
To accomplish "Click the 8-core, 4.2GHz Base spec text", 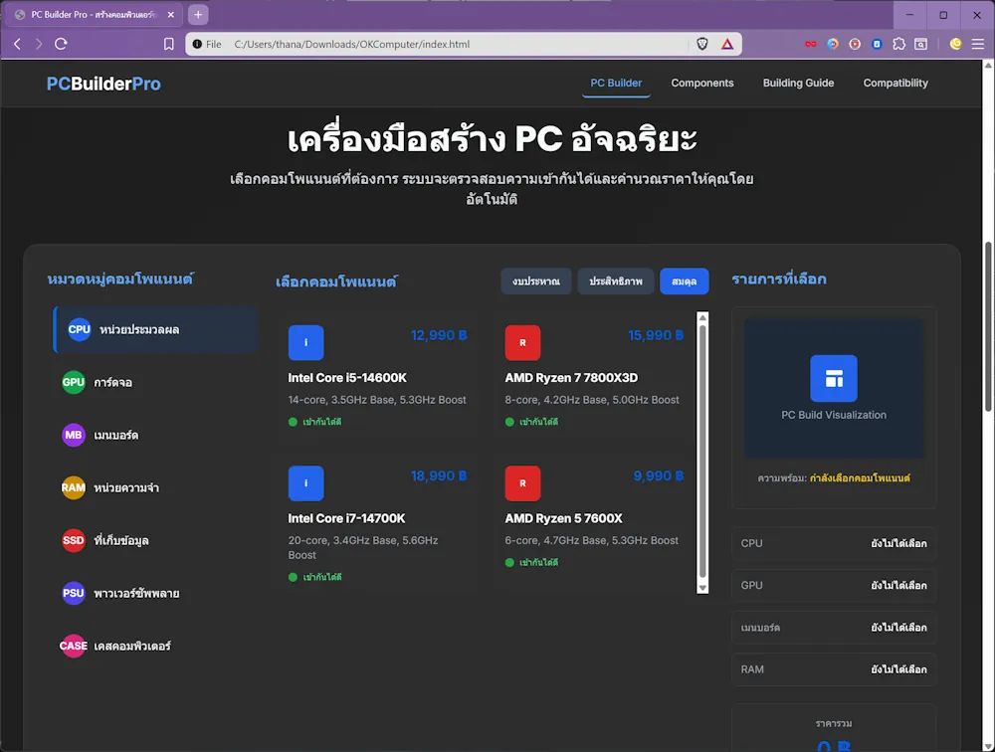I will pos(592,400).
